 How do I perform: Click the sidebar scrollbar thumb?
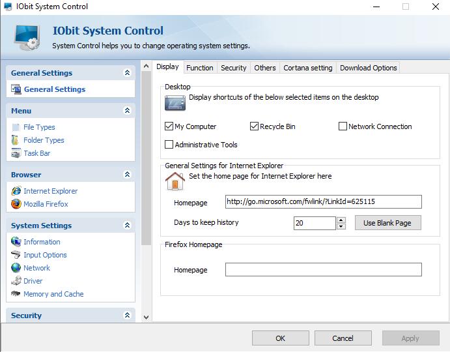click(146, 158)
